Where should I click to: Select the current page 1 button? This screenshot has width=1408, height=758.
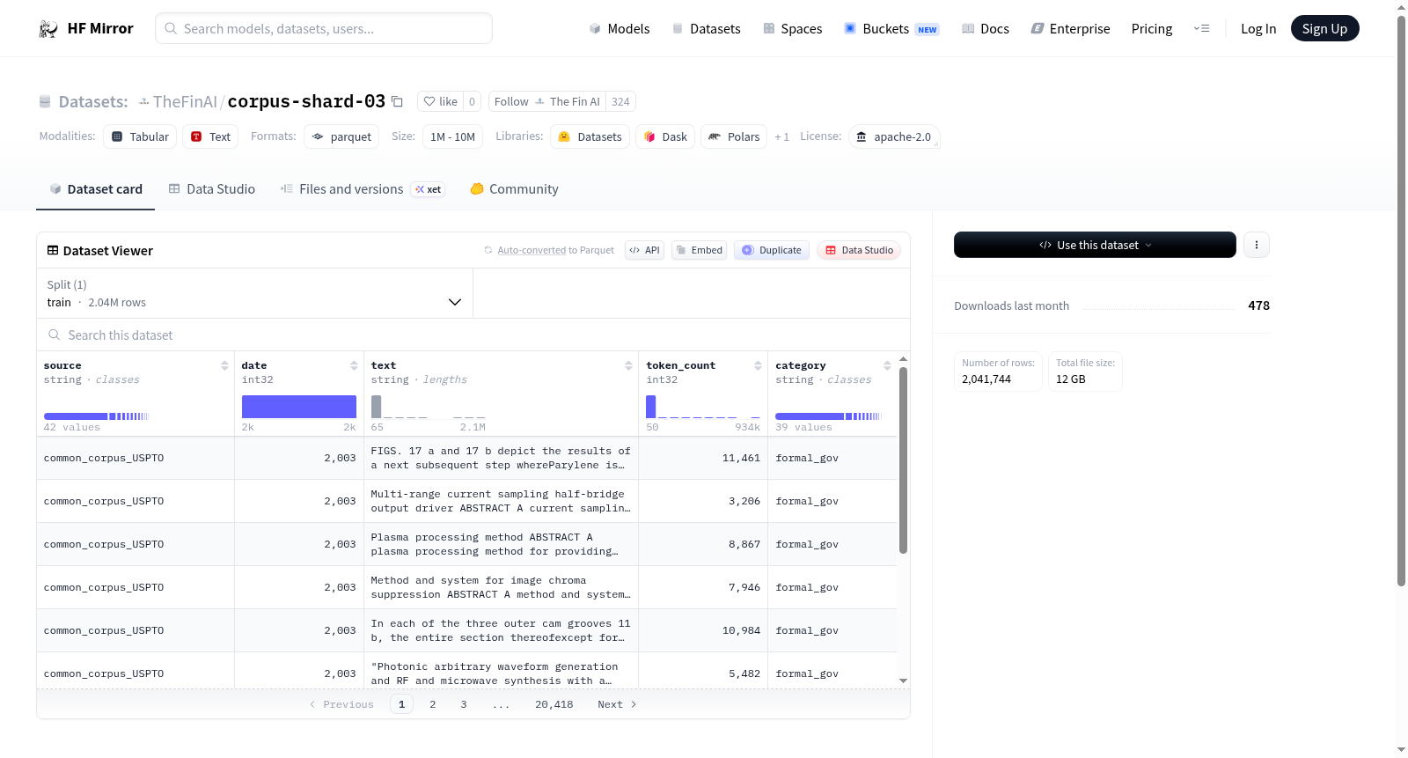[401, 704]
